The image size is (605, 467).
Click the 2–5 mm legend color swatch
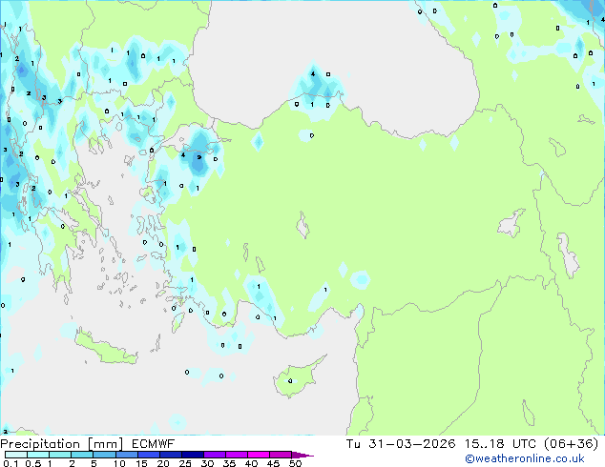[82, 455]
